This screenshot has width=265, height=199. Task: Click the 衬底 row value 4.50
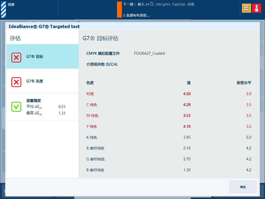coord(187,94)
